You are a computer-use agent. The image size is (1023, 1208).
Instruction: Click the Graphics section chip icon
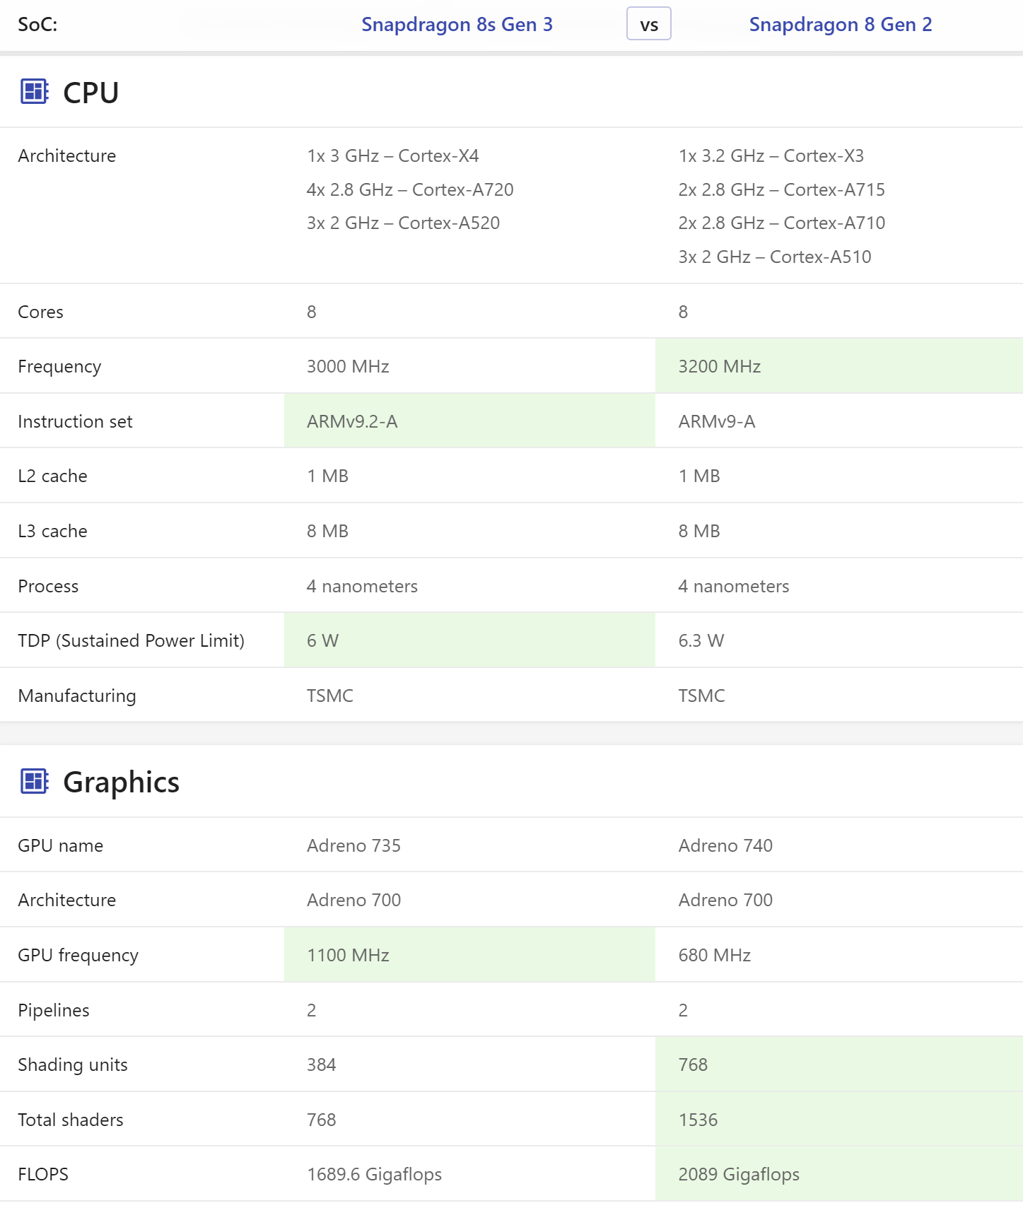[34, 781]
